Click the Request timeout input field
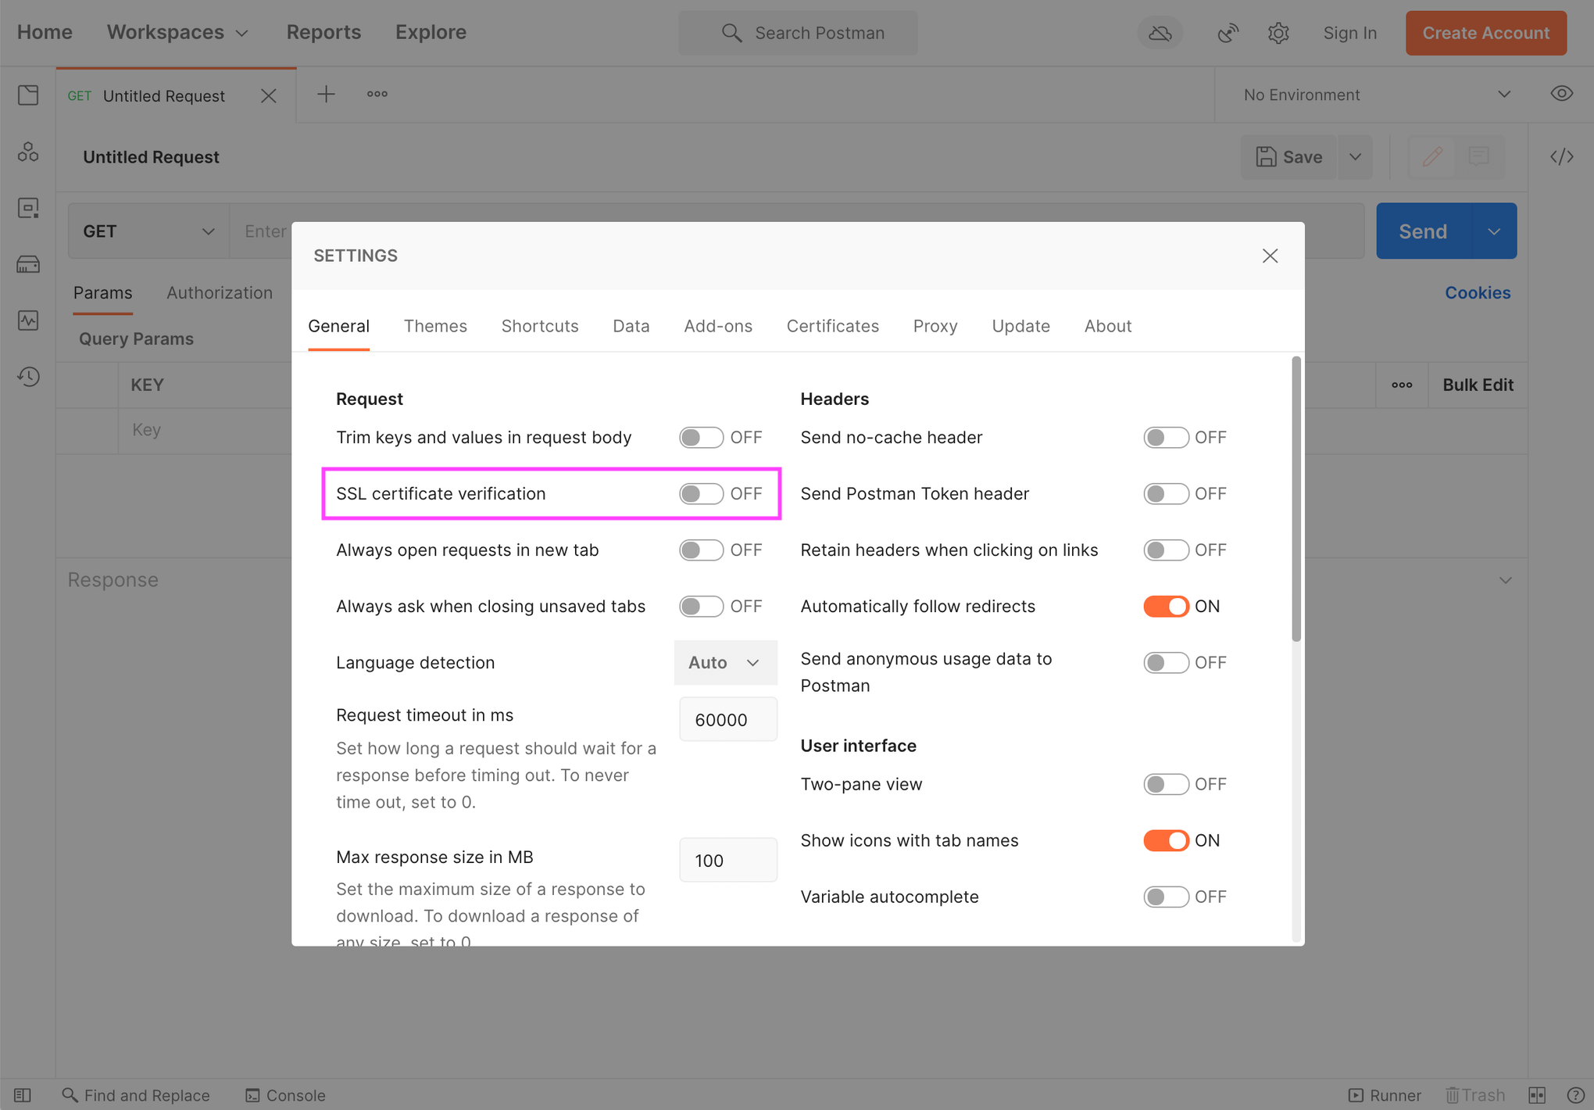 tap(726, 720)
